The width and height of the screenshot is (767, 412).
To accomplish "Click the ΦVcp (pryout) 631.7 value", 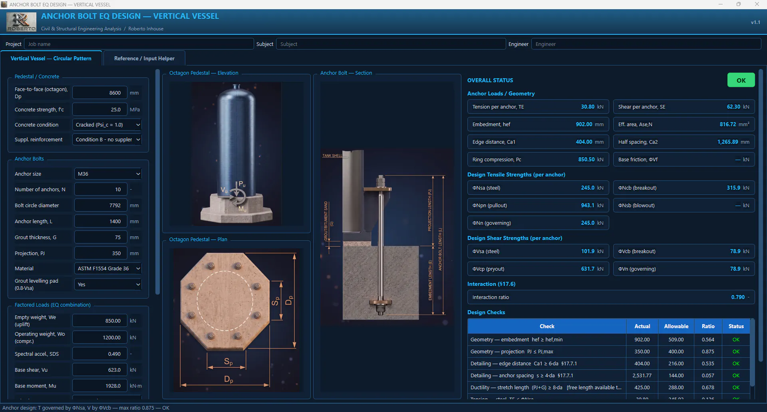I will pyautogui.click(x=588, y=269).
